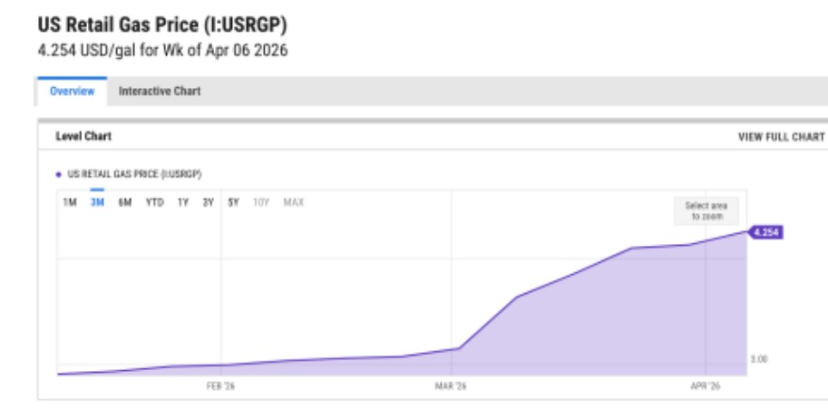
Task: Switch to the Overview tab
Action: pyautogui.click(x=72, y=92)
